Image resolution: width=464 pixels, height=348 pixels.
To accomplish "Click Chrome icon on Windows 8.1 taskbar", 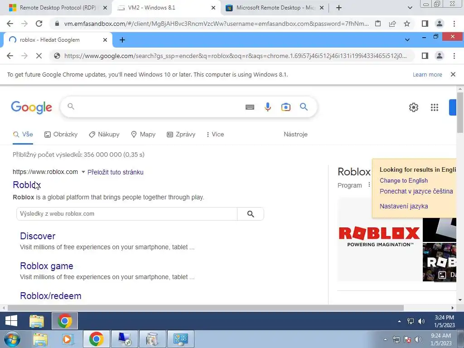I will [x=65, y=321].
